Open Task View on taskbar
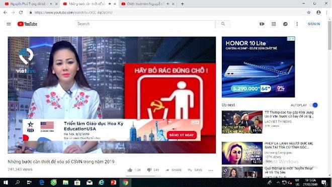Image resolution: width=332 pixels, height=187 pixels. click(29, 182)
